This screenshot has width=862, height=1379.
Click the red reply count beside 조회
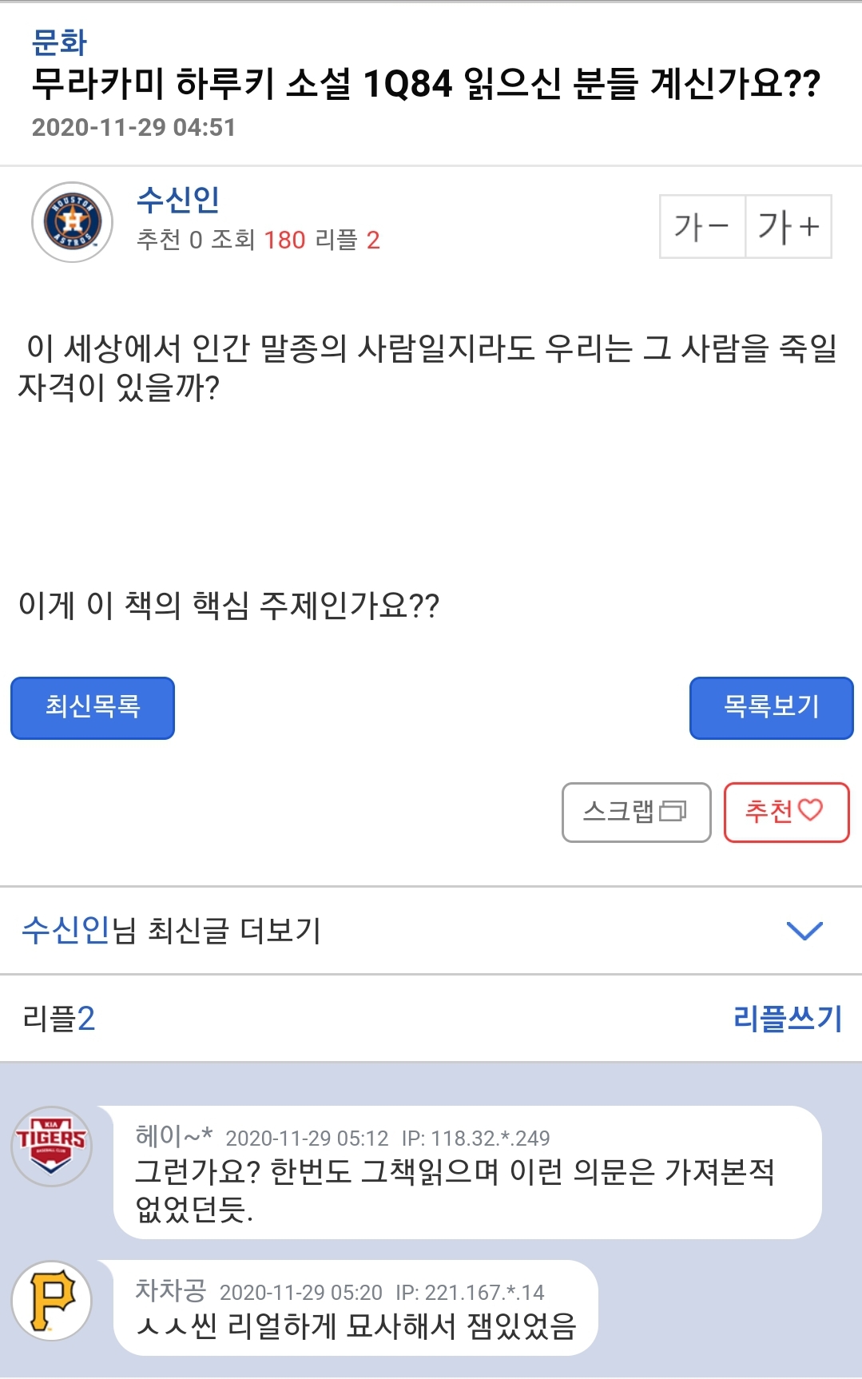372,240
